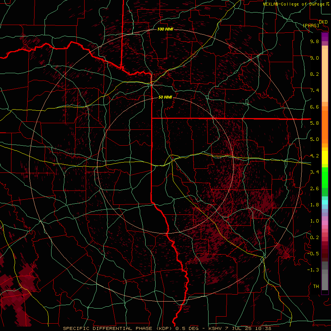Click the 6.6 scale value
The width and height of the screenshot is (331, 331).
pyautogui.click(x=314, y=107)
